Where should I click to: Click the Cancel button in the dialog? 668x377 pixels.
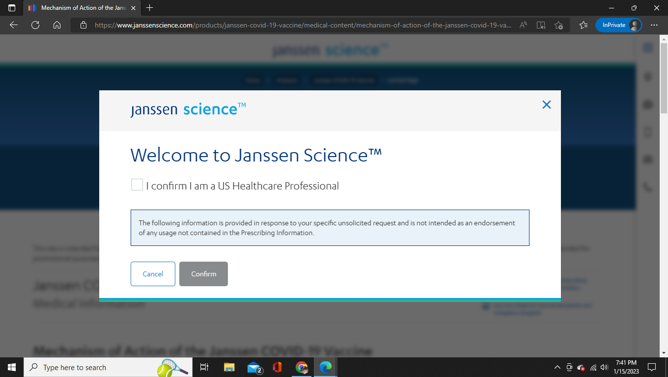pos(153,274)
